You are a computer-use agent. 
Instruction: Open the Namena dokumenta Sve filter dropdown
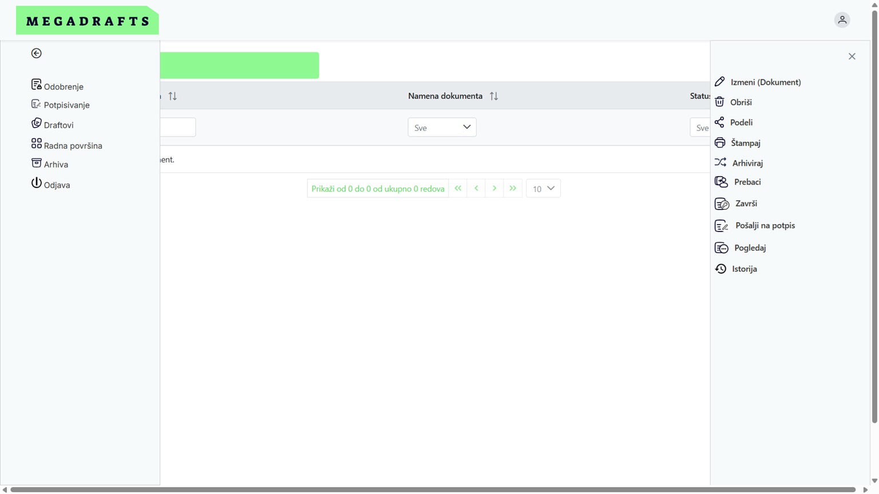(x=442, y=128)
